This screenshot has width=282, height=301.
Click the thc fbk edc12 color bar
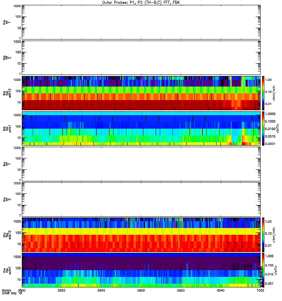point(263,234)
